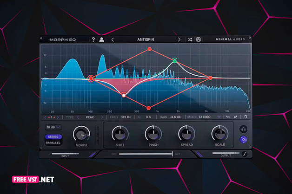Select the white EQ node at 313 Hz

coord(124,95)
